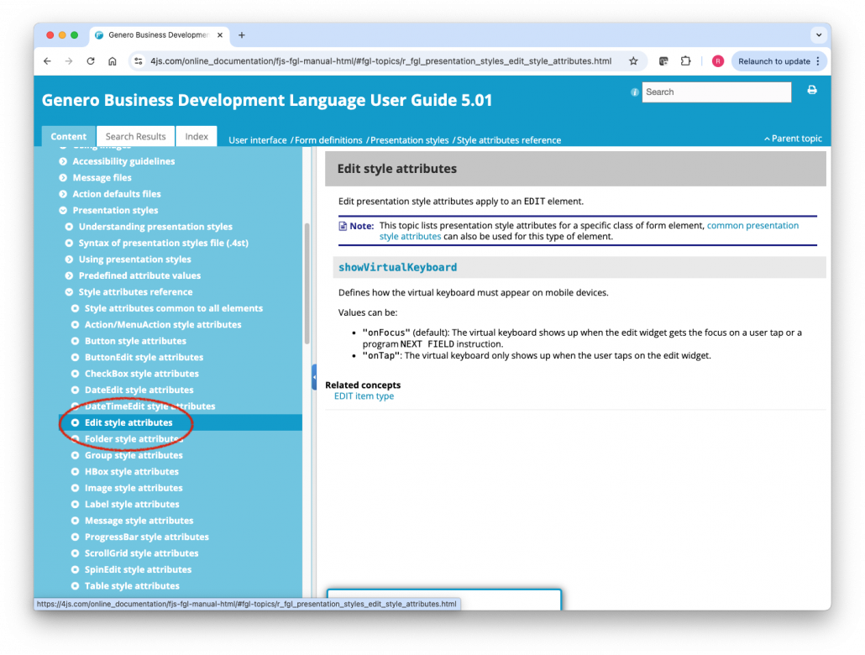Screen dimensions: 865x655
Task: View site information for 4js.com
Action: click(x=139, y=61)
